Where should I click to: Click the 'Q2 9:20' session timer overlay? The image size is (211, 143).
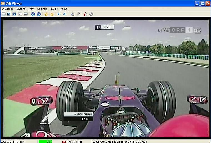pos(104,27)
